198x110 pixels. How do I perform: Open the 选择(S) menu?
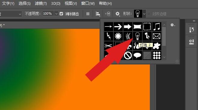24,3
